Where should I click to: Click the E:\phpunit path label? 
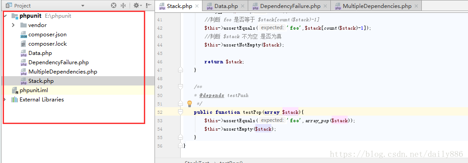pyautogui.click(x=58, y=16)
